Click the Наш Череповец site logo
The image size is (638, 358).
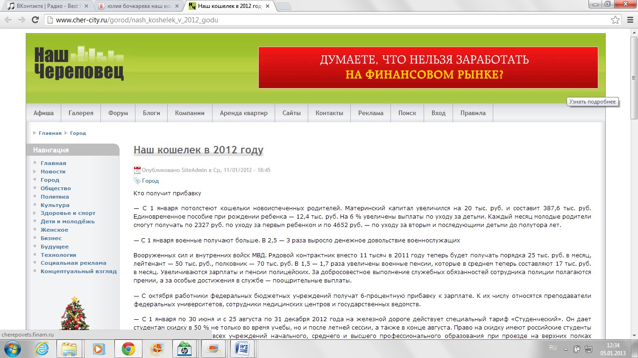79,63
